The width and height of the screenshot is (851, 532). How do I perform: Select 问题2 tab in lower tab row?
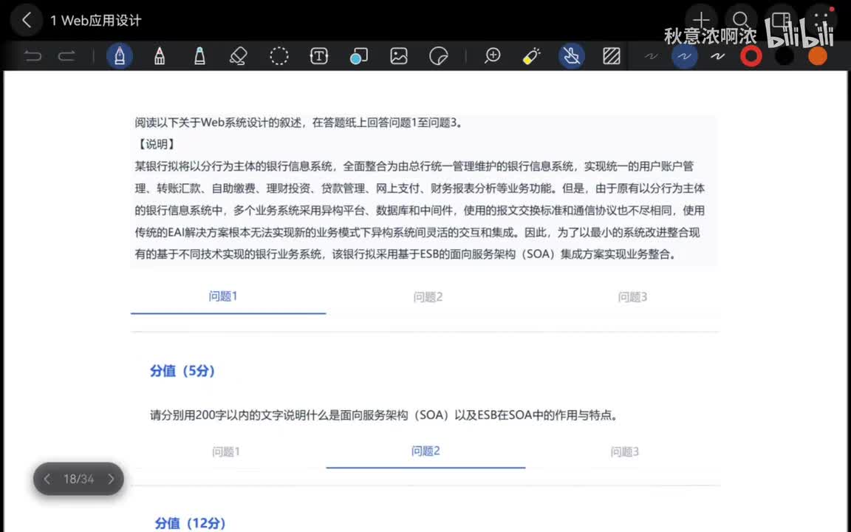click(x=425, y=451)
